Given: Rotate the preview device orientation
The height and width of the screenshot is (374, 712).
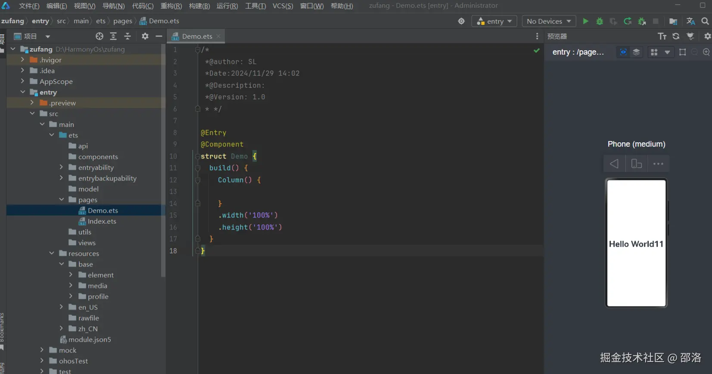Looking at the screenshot, I should point(636,164).
